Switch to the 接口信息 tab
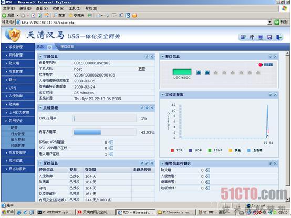Image resolution: width=291 pixels, height=218 pixels. 67,47
